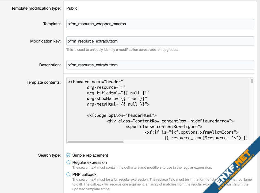Viewport: 260px width, 193px height.
Task: Click the horizontal scrollbar of Template contents
Action: click(95, 142)
